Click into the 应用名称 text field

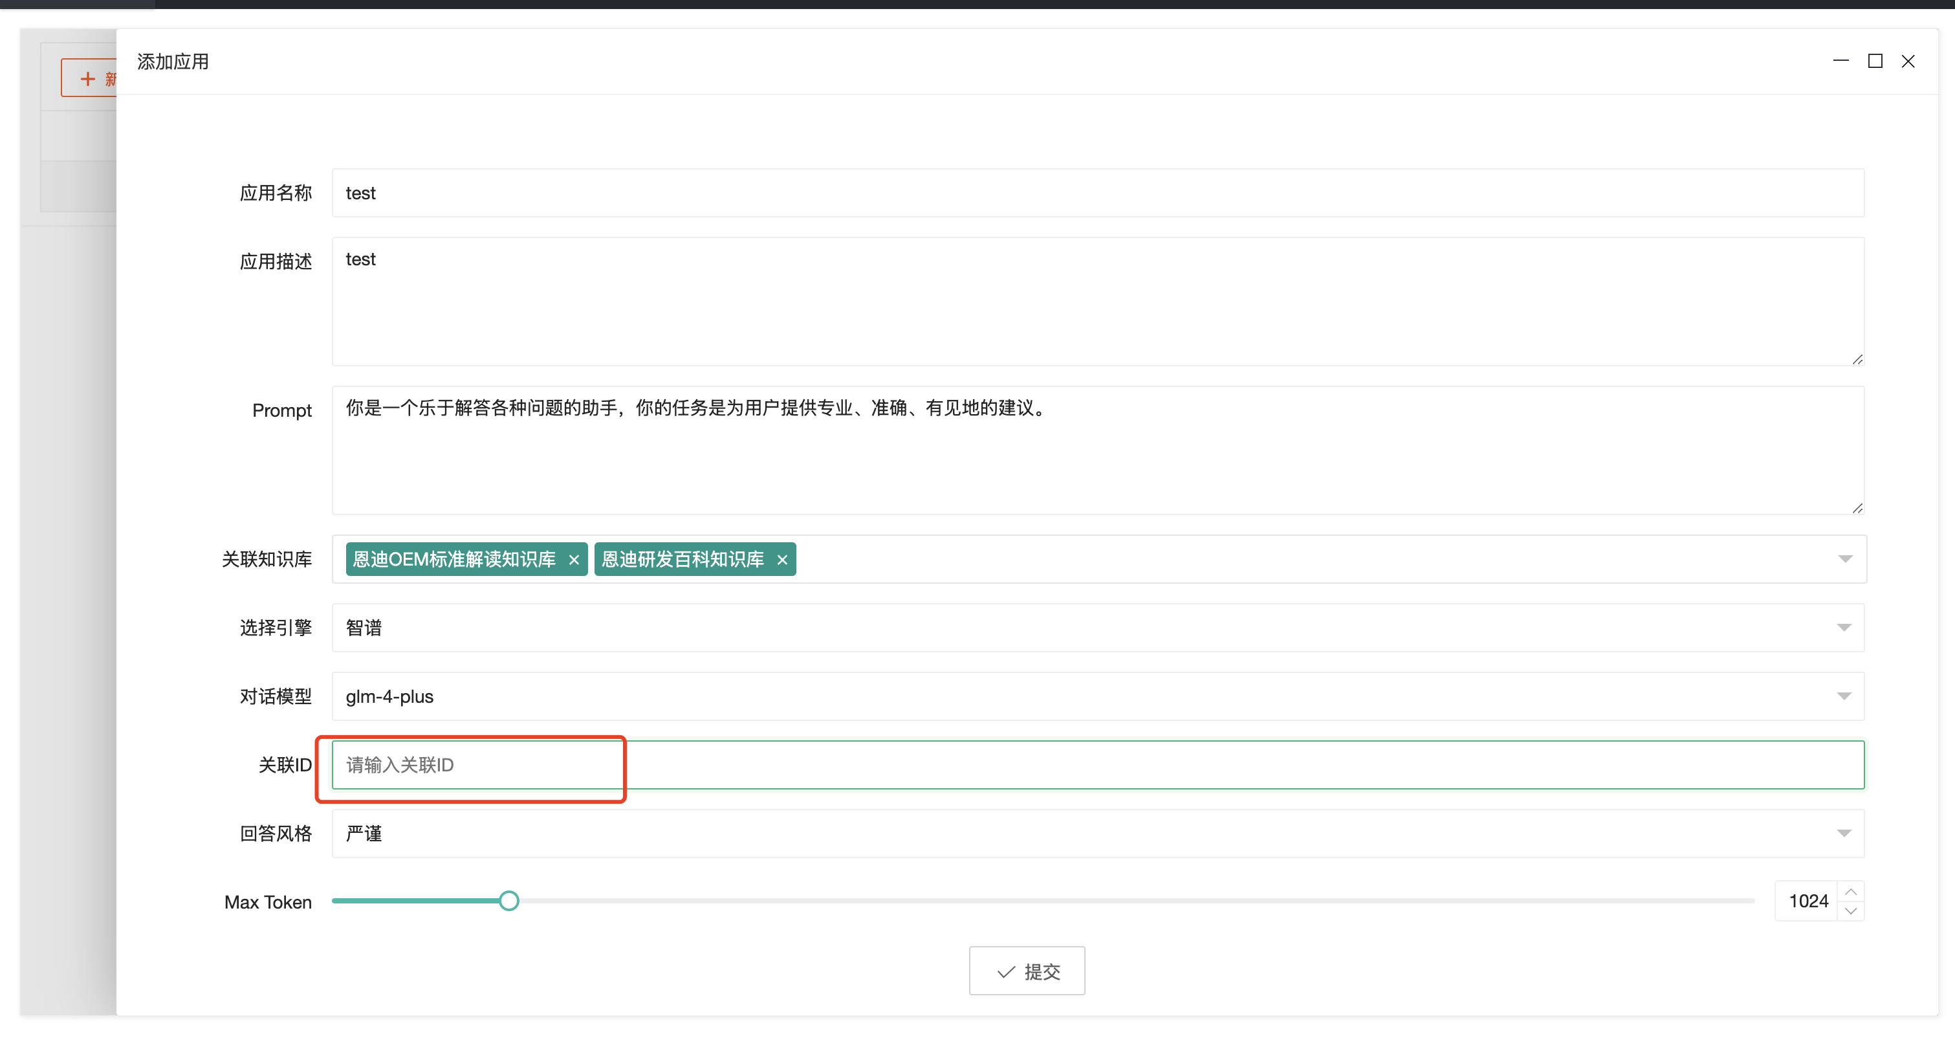[x=1097, y=193]
